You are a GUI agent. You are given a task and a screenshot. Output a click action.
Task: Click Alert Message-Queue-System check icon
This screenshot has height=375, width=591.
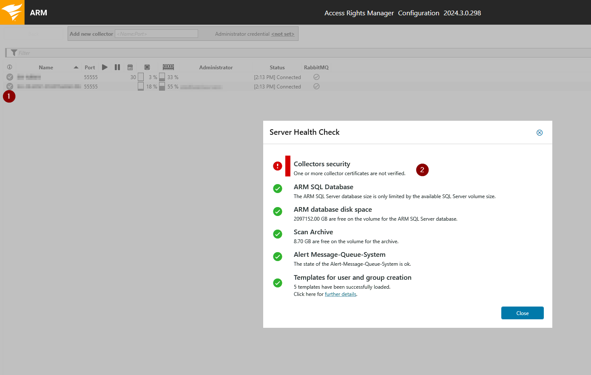pos(278,256)
